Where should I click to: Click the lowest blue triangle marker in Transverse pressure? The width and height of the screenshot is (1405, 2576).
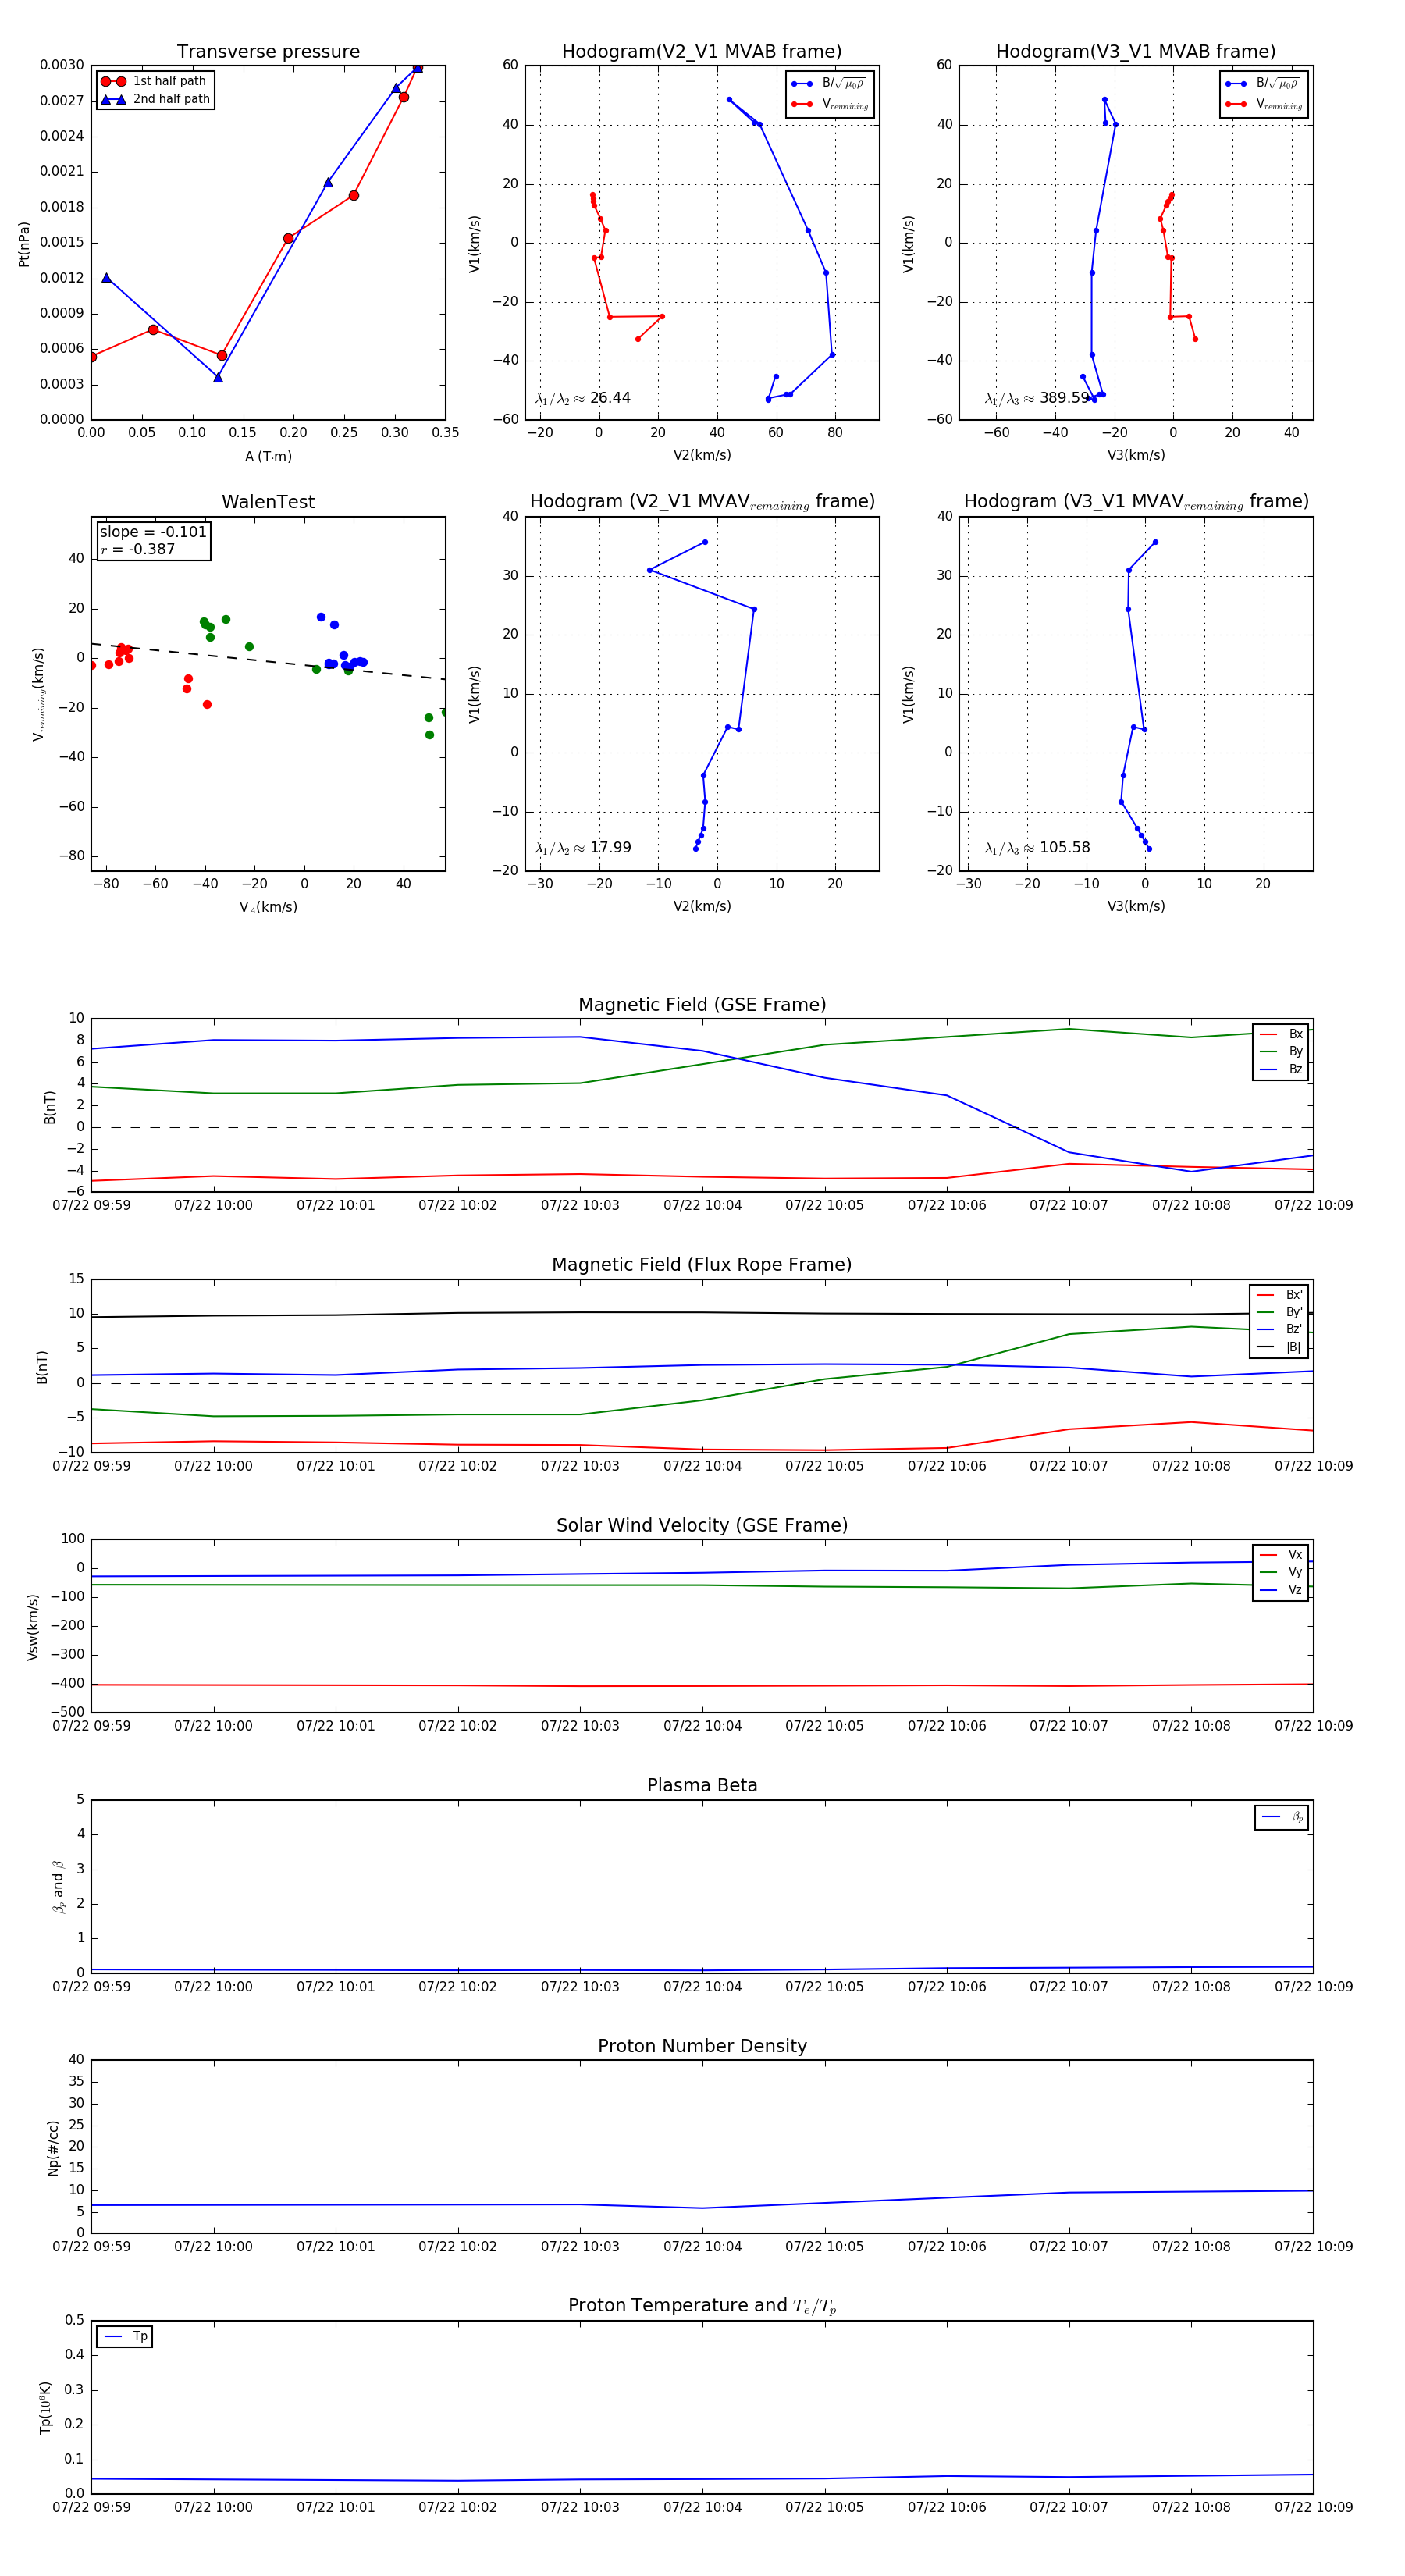(218, 377)
